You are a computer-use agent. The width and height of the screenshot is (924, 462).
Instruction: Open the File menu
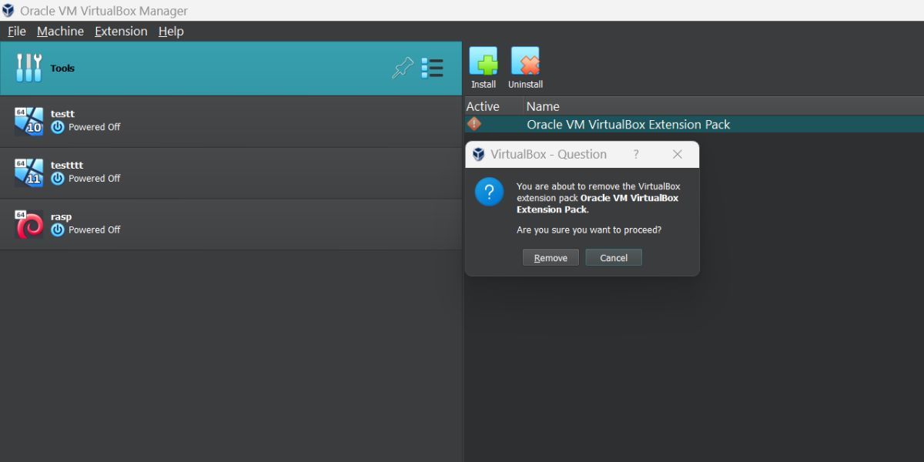click(x=15, y=31)
